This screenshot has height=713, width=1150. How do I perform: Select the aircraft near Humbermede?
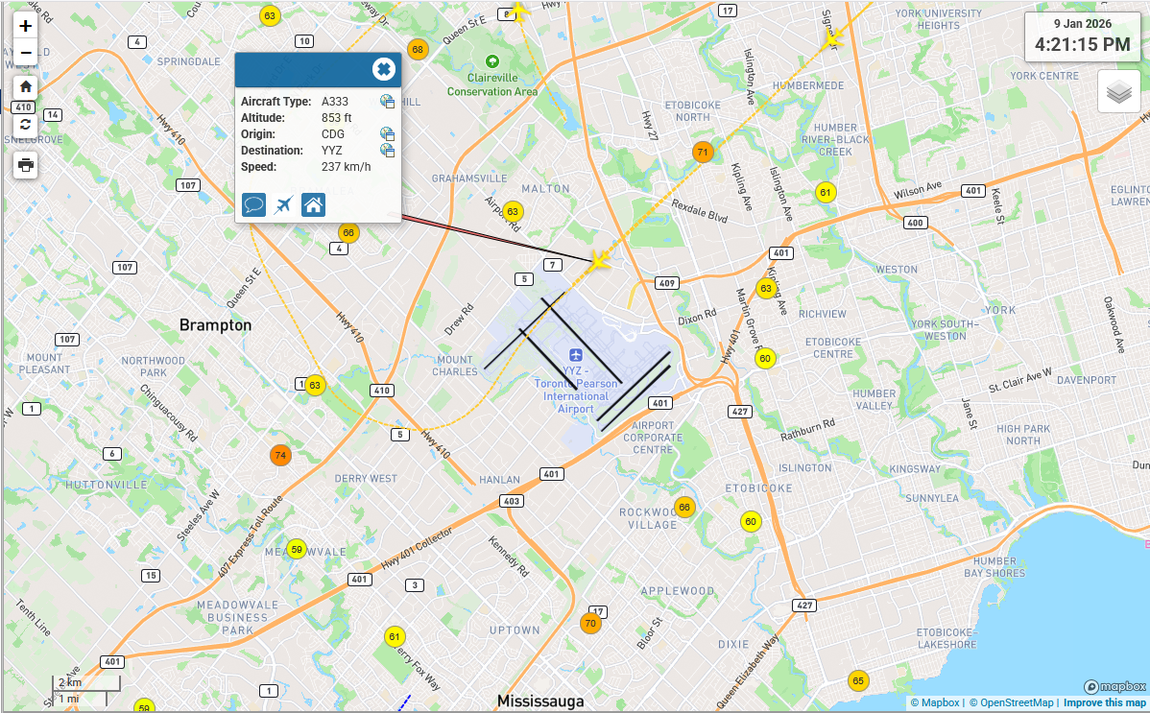(833, 37)
